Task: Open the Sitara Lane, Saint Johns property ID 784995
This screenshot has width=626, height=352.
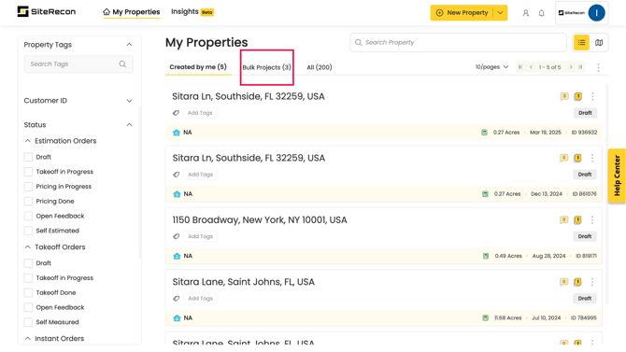Action: [244, 282]
